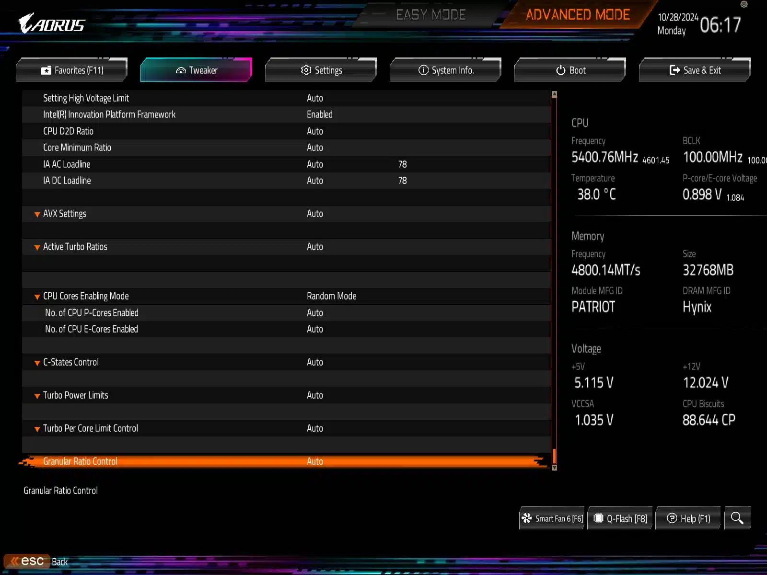This screenshot has width=767, height=575.
Task: Open Help (F1)
Action: [x=688, y=518]
